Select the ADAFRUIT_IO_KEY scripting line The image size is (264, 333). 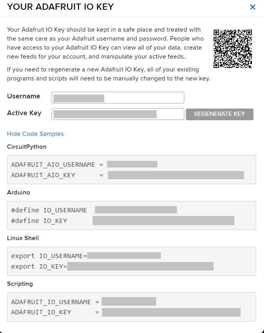(41, 312)
